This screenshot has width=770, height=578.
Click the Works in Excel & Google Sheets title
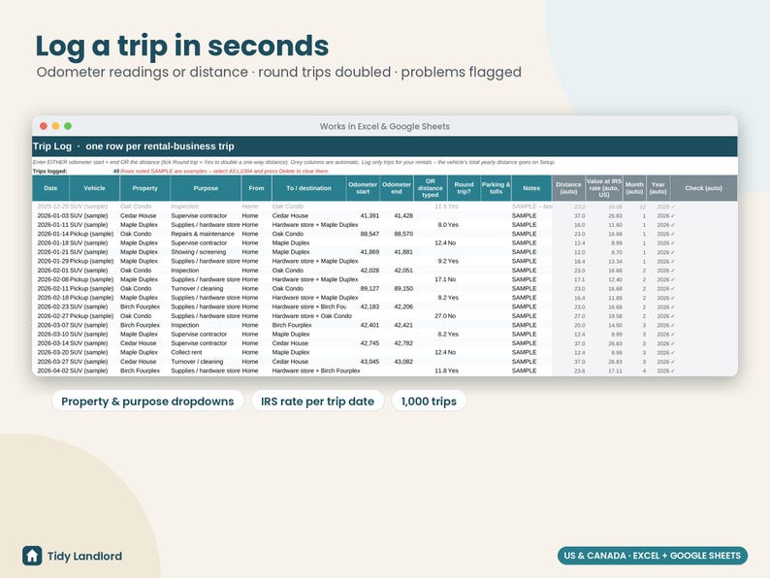pyautogui.click(x=384, y=126)
